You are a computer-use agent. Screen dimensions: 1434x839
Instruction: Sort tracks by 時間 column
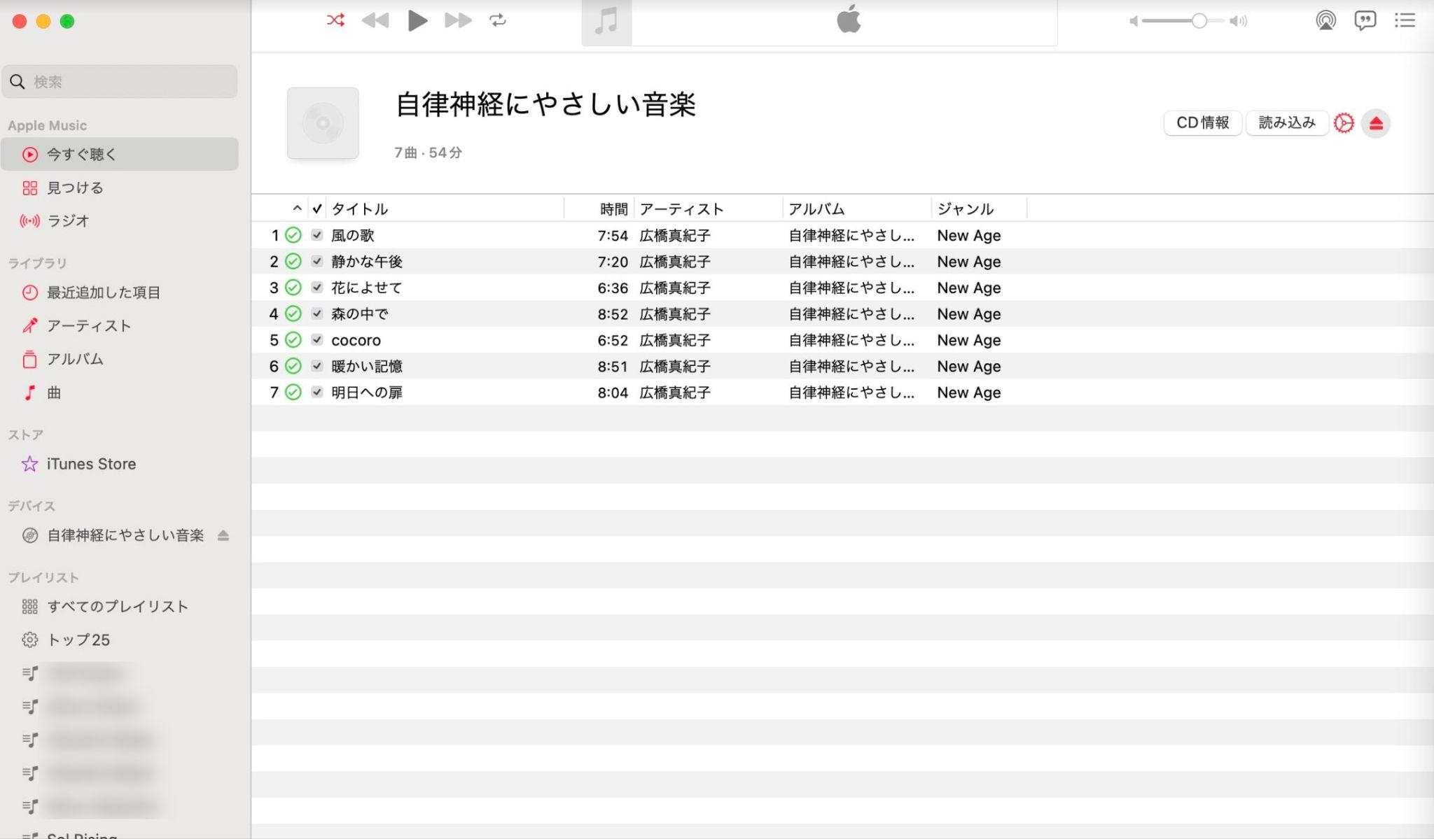click(599, 209)
